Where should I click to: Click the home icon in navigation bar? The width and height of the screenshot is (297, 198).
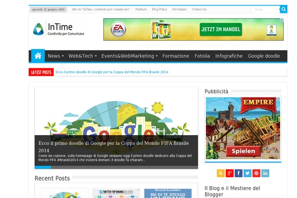38,56
